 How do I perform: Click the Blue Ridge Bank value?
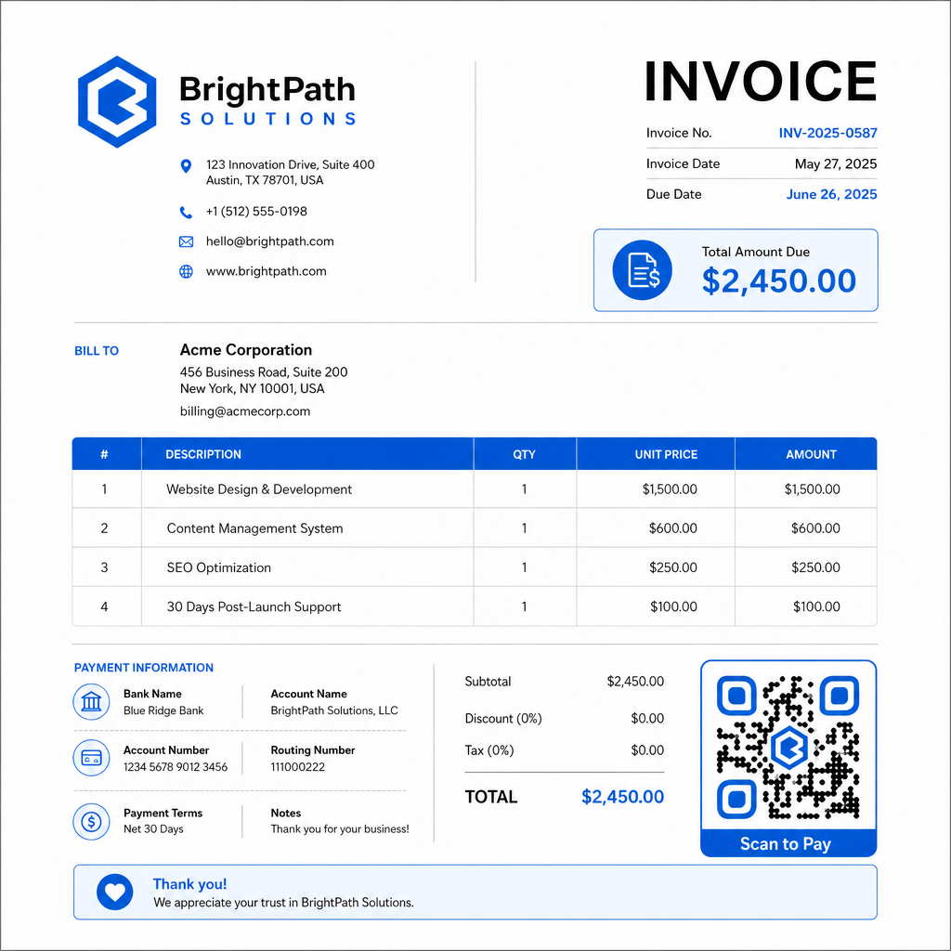click(x=163, y=710)
